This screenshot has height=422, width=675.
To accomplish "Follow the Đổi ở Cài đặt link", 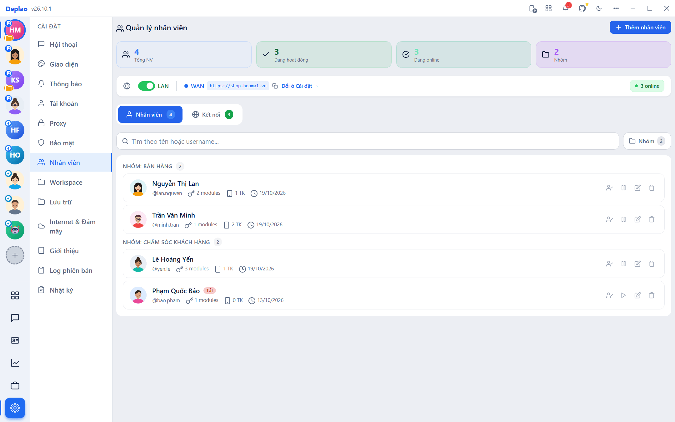I will pos(300,86).
